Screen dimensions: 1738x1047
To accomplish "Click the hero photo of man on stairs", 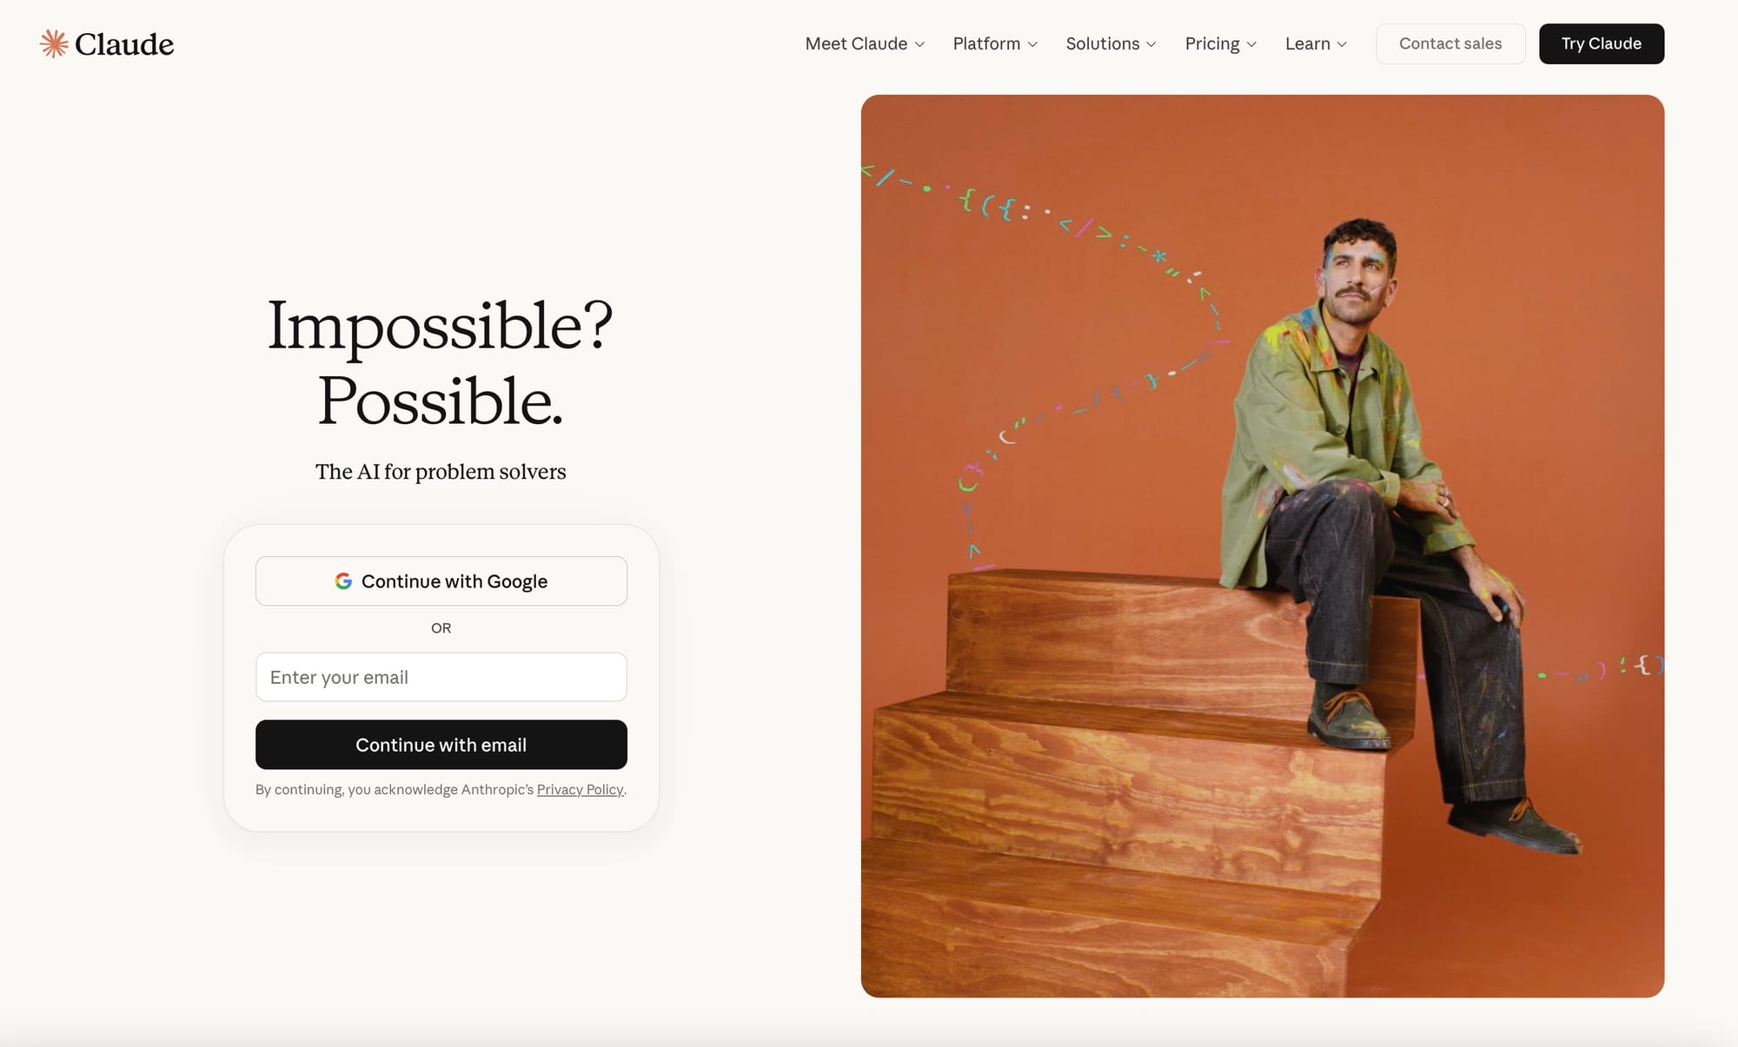I will click(1263, 546).
